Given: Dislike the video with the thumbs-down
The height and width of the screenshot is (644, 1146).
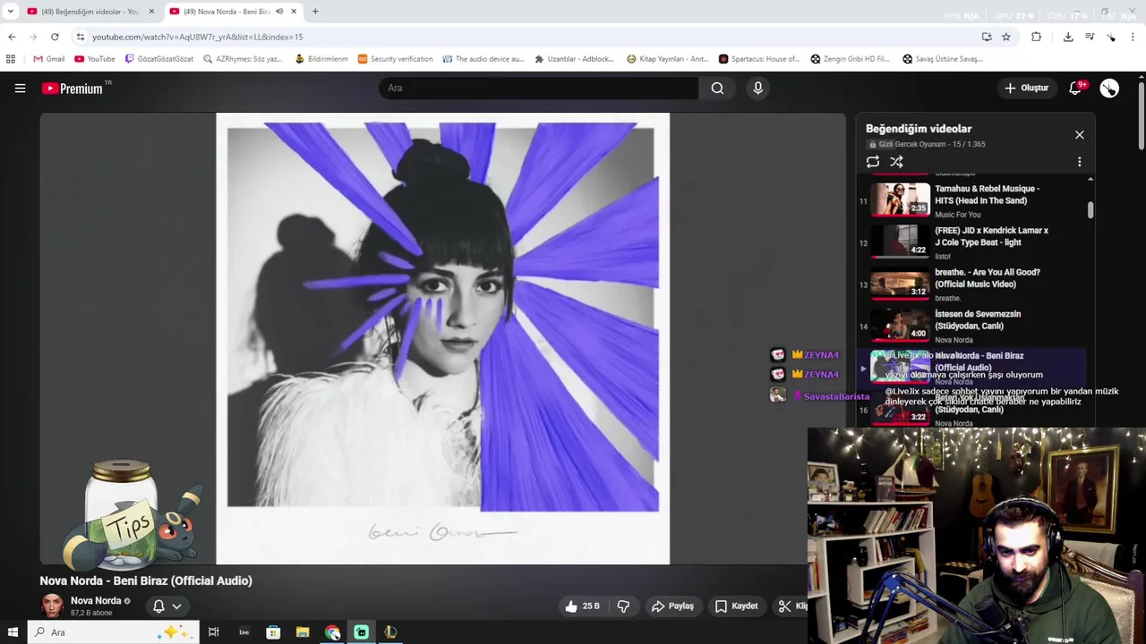Looking at the screenshot, I should (623, 606).
